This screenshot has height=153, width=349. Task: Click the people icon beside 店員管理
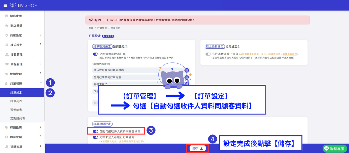(7, 55)
